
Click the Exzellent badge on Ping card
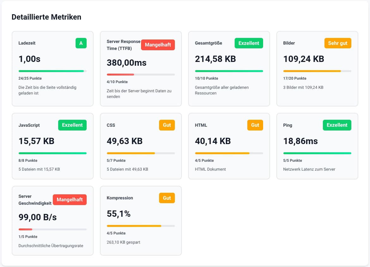tap(337, 125)
